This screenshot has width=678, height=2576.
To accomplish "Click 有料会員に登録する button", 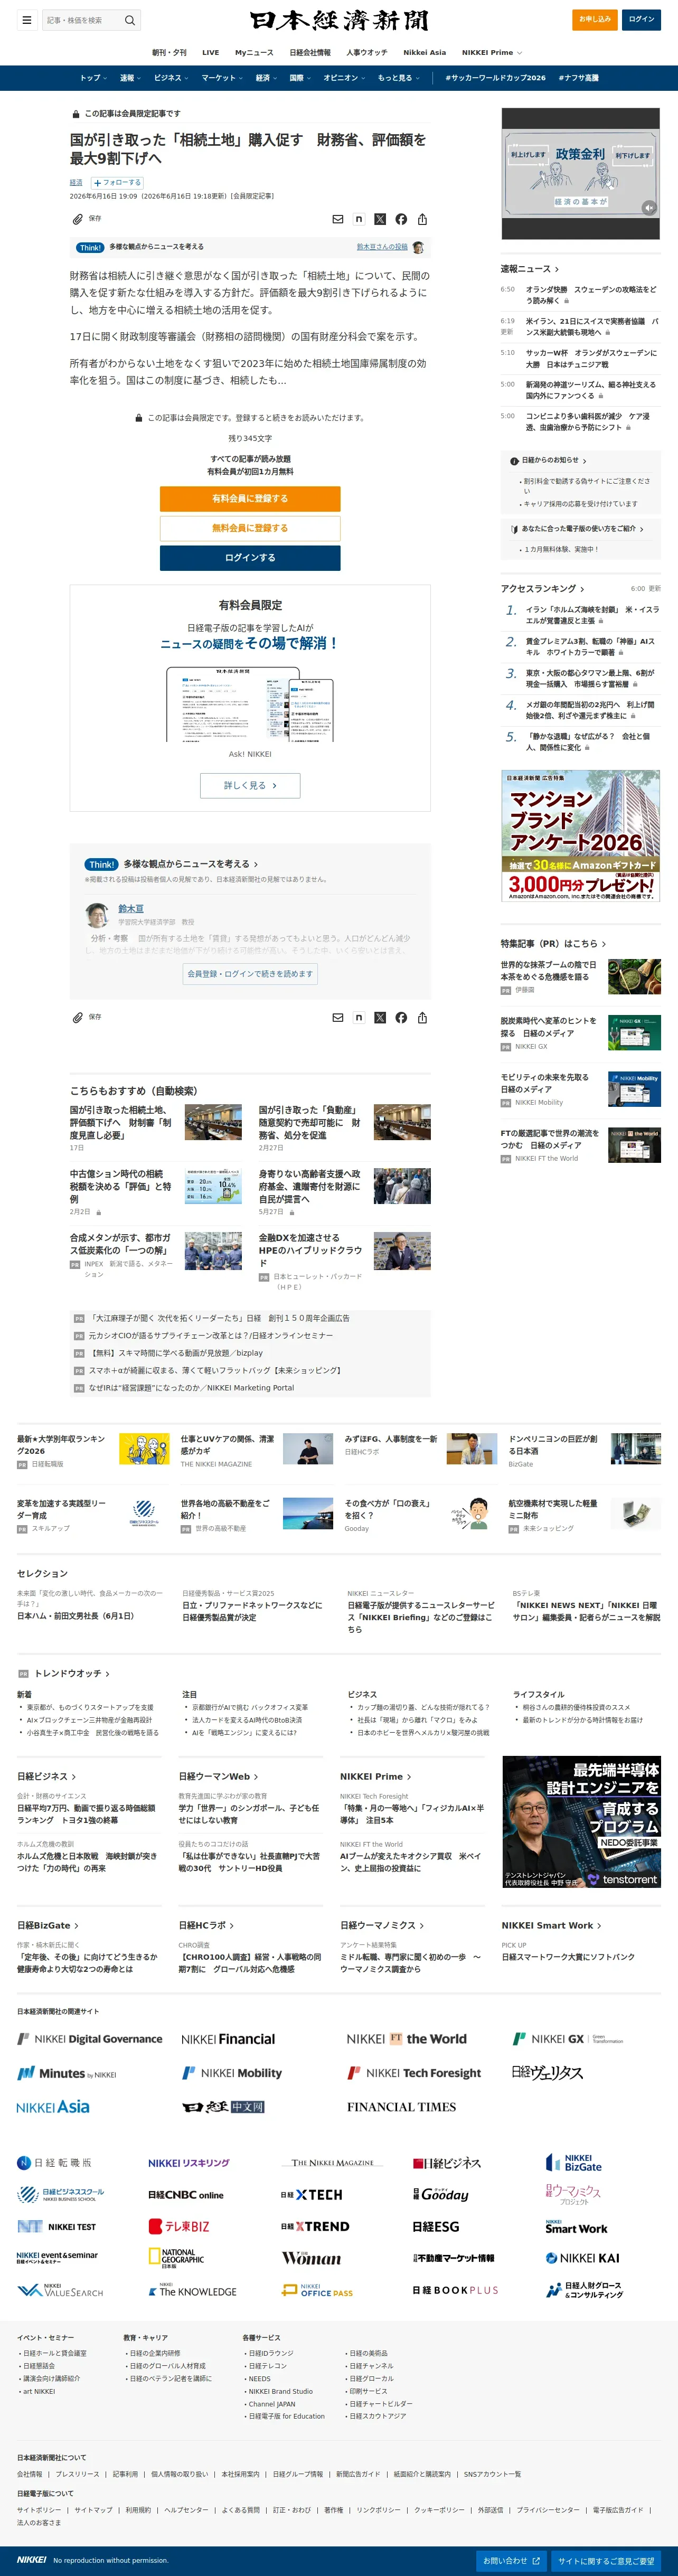I will click(x=250, y=498).
